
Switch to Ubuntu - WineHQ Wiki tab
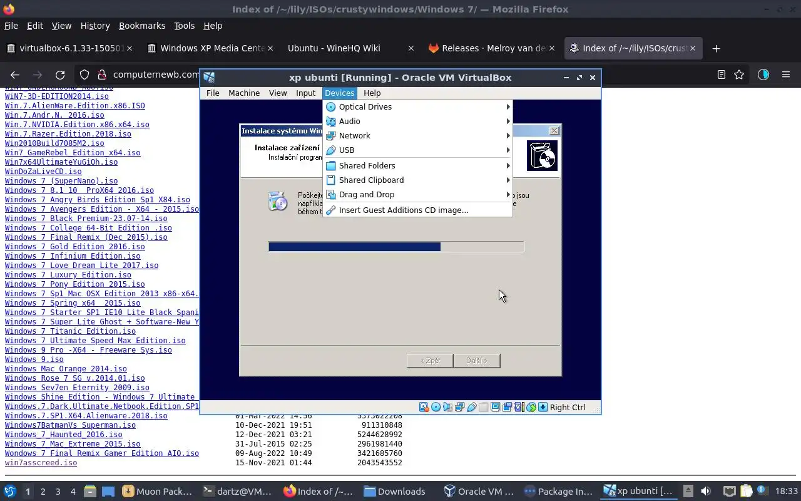(349, 48)
